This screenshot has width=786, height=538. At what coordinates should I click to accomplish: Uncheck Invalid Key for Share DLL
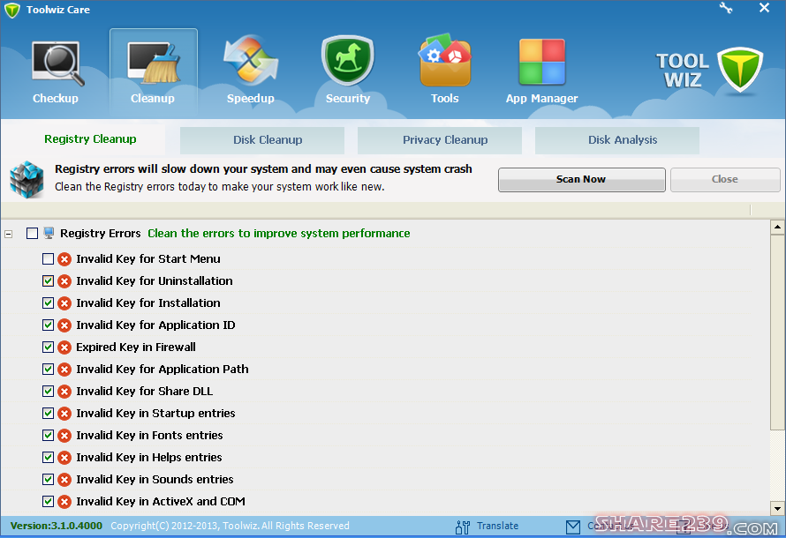click(x=48, y=391)
